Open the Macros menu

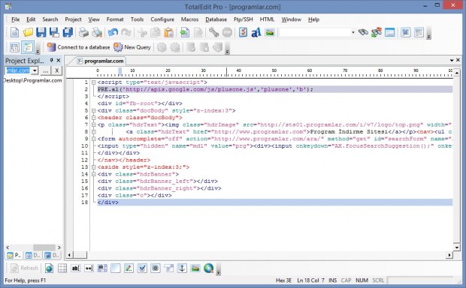[189, 19]
